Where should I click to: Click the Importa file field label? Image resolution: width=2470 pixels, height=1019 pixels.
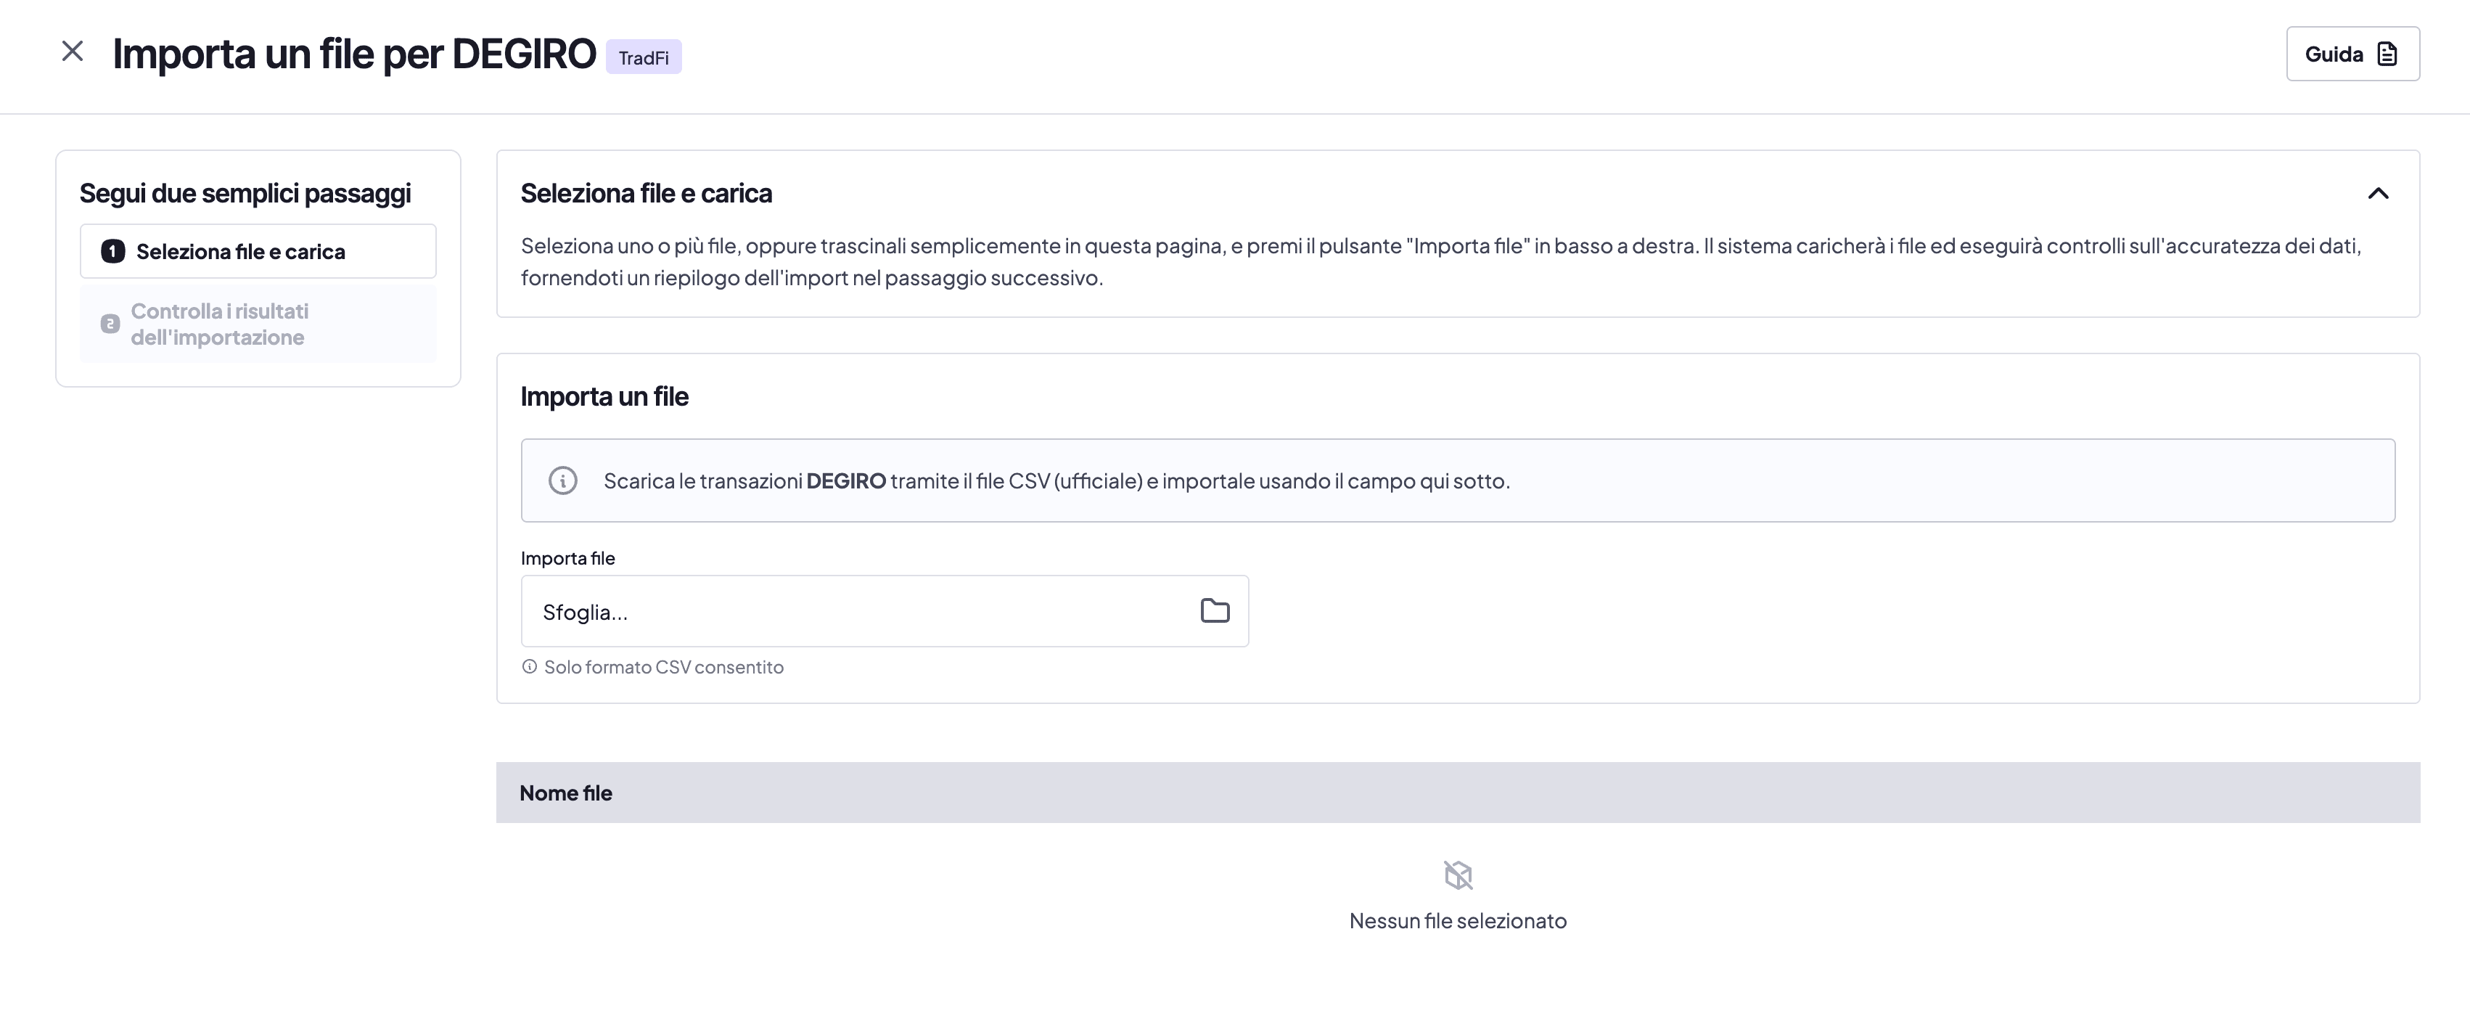567,558
